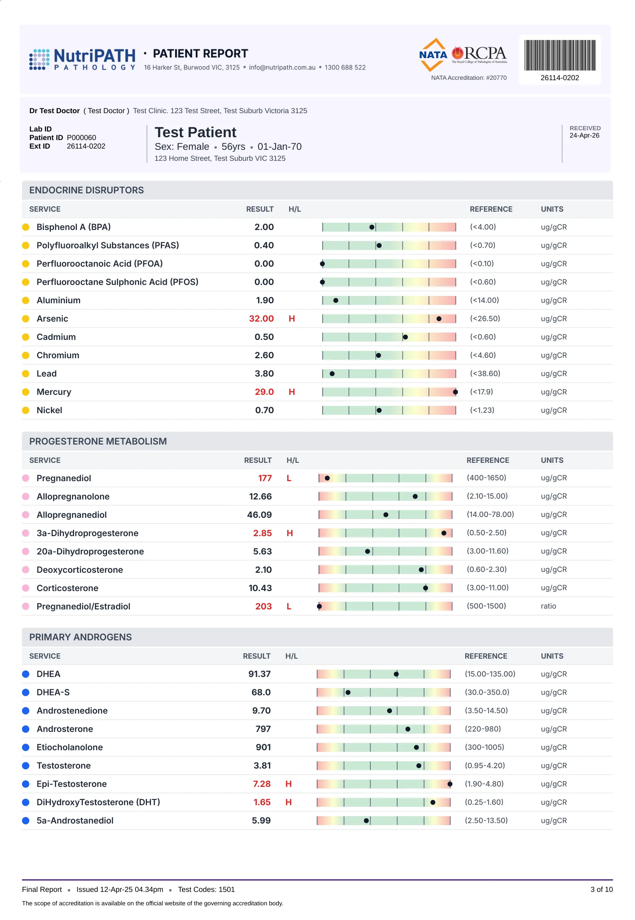Viewport: 635px width, 920px height.
Task: Click the DHT result value 1.65
Action: [262, 802]
